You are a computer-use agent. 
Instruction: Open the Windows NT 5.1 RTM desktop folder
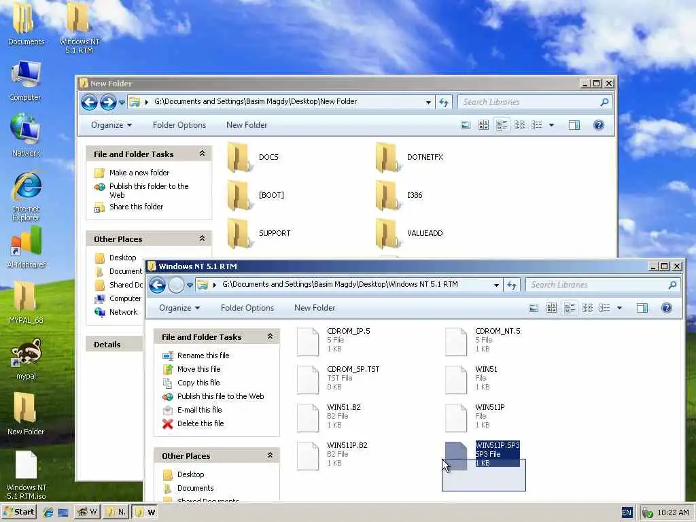pos(79,27)
